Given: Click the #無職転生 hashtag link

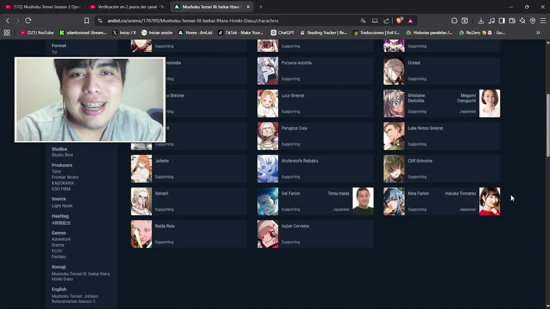Looking at the screenshot, I should (x=61, y=223).
